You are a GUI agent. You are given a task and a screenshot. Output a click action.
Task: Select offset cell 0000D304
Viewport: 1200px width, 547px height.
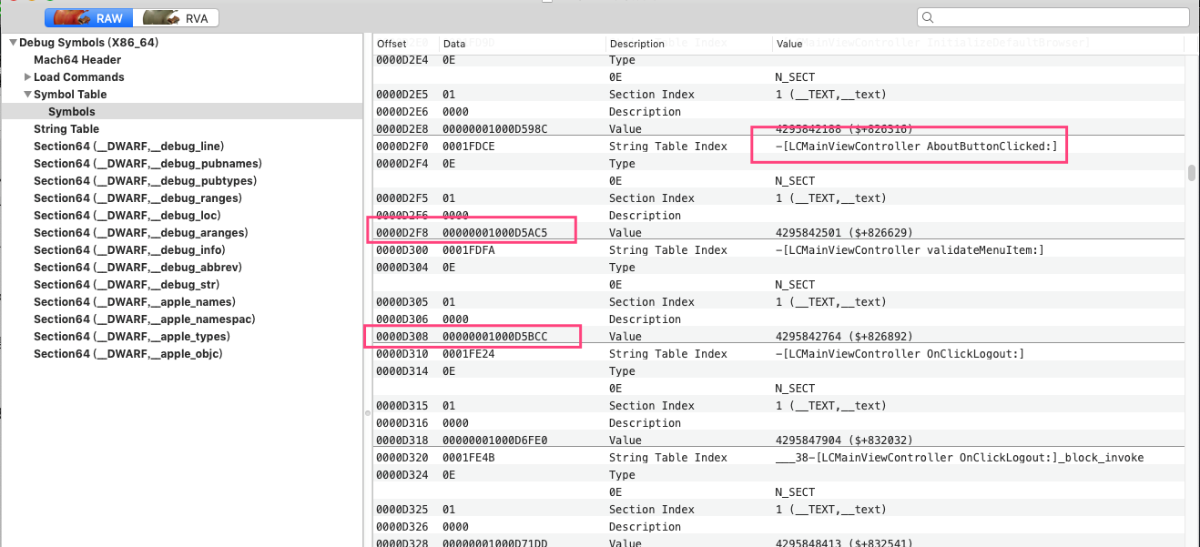click(402, 268)
